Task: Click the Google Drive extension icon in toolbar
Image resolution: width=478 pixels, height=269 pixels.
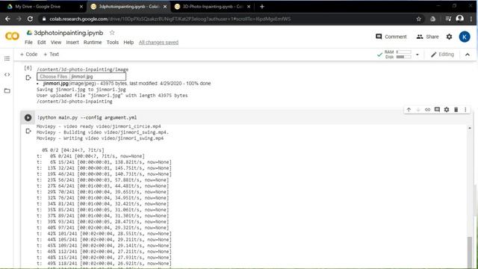Action: click(432, 19)
